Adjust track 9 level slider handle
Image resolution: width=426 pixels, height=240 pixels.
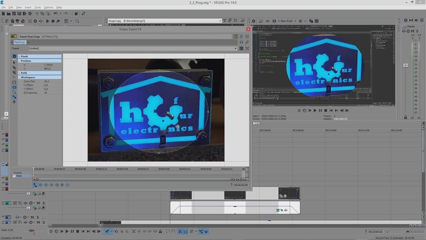pyautogui.click(x=28, y=208)
